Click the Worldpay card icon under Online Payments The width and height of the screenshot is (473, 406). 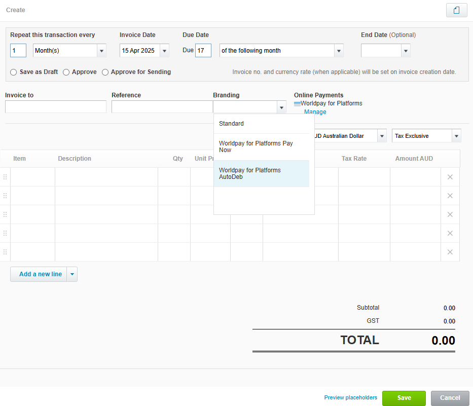coord(297,103)
